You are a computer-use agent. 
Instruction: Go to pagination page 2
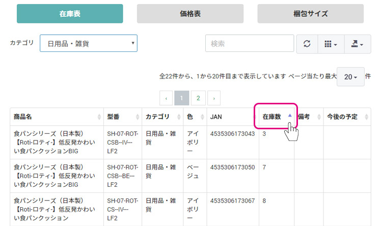(x=198, y=98)
